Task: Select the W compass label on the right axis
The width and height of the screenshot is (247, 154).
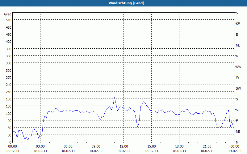Action: 237,78
